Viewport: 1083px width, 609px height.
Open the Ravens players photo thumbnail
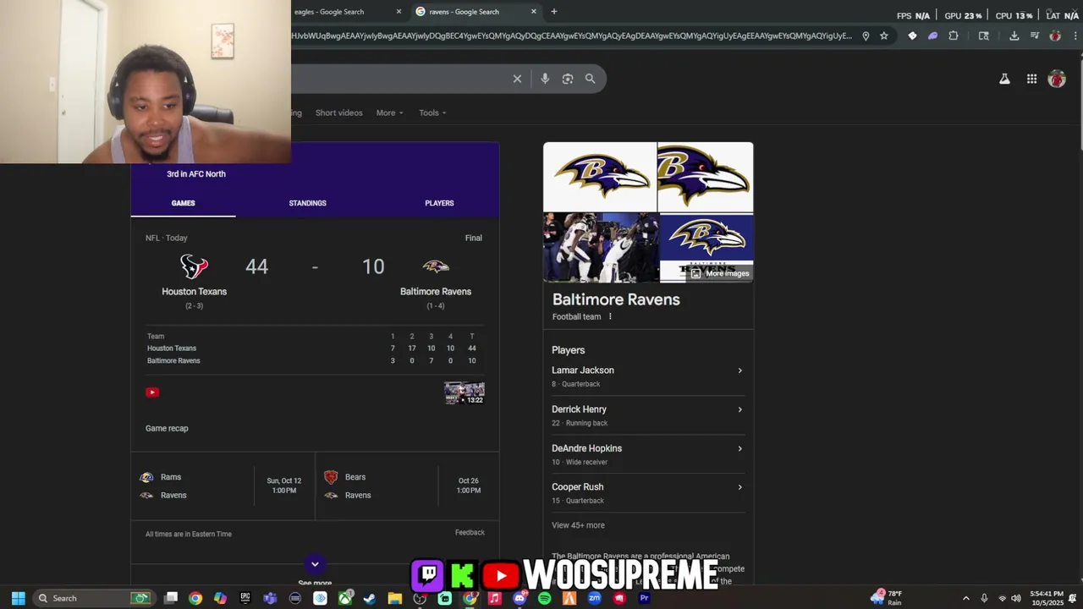(600, 247)
